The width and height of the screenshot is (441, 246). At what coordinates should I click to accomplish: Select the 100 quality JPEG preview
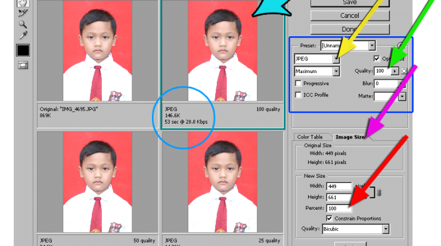pos(222,51)
